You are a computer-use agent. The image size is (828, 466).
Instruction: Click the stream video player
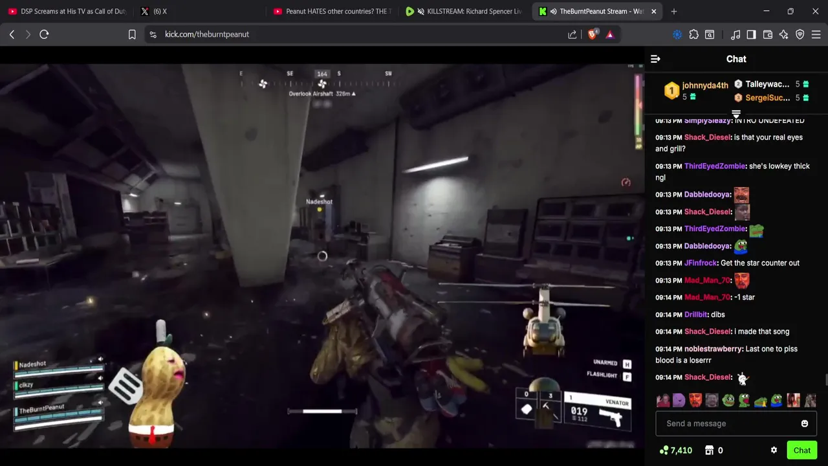pyautogui.click(x=322, y=256)
